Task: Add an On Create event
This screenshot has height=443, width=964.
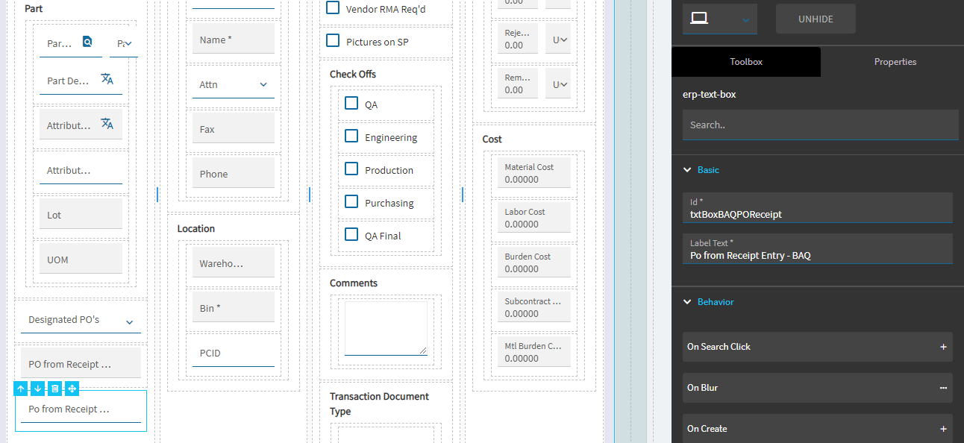Action: pyautogui.click(x=943, y=429)
